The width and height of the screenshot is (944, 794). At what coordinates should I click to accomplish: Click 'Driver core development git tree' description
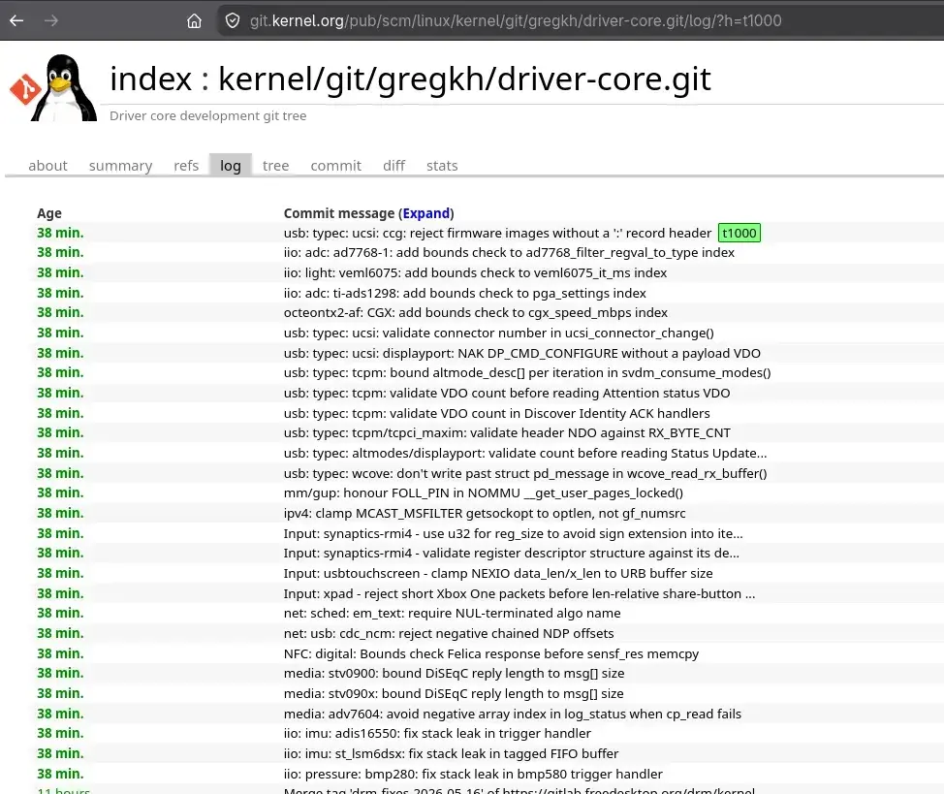[x=207, y=115]
